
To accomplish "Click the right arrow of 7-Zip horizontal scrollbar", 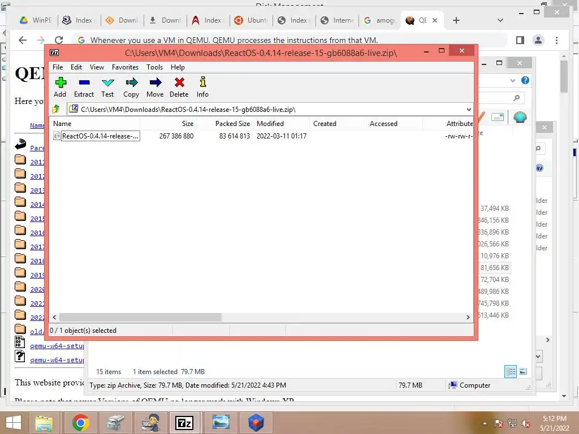I will [x=468, y=318].
